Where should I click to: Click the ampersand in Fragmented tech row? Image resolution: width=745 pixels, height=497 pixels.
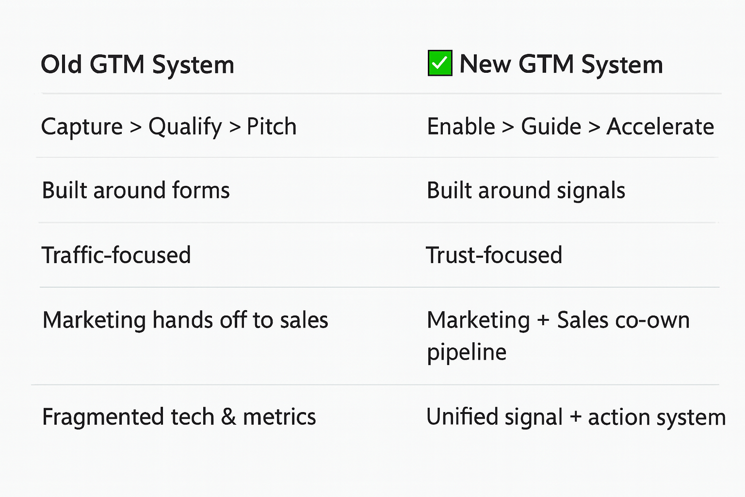click(228, 417)
